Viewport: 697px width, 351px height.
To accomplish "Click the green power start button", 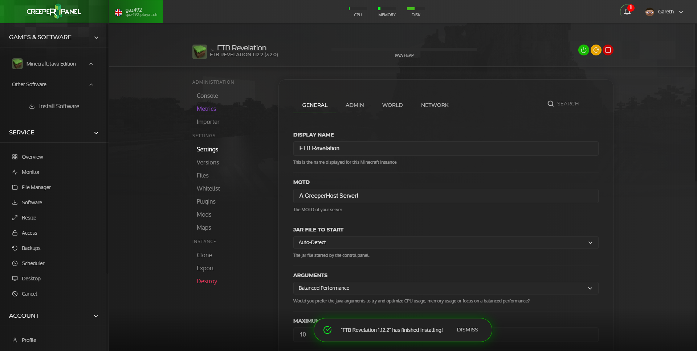I will (583, 50).
